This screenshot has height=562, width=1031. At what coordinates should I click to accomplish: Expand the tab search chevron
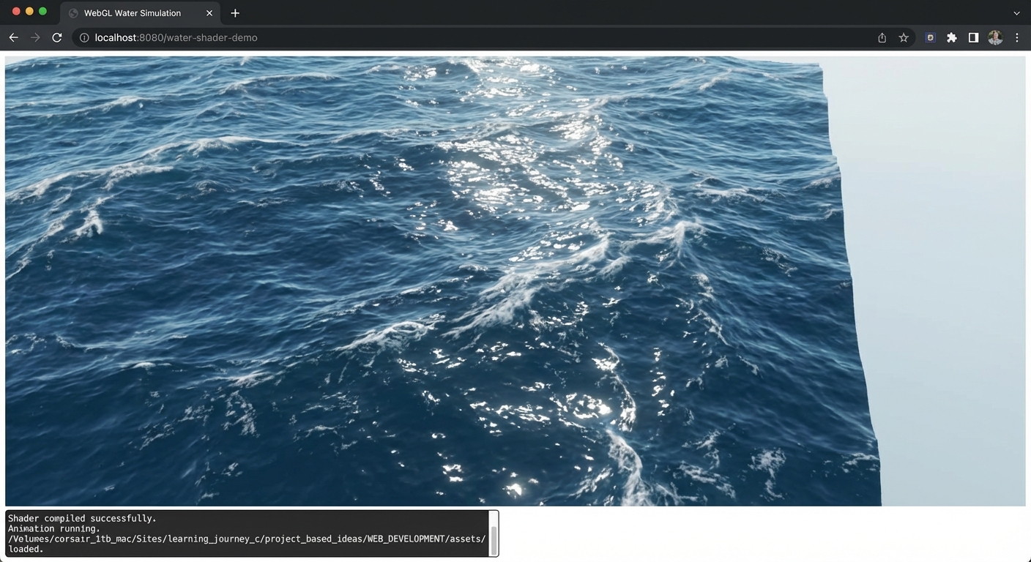[1016, 13]
